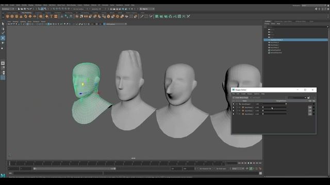Viewport: 330px width, 185px height.
Task: Click the play forwards button
Action: click(x=251, y=163)
